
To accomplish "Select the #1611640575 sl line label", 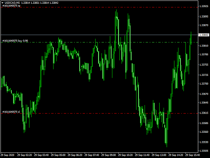I will (11, 112).
